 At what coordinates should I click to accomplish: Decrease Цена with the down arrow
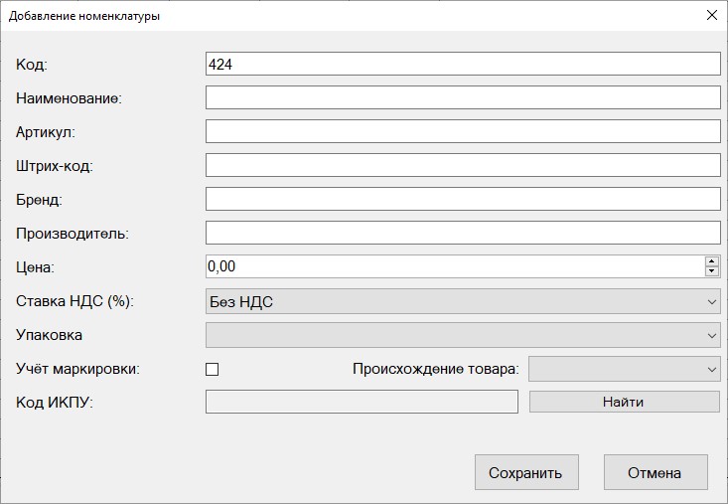pyautogui.click(x=711, y=271)
